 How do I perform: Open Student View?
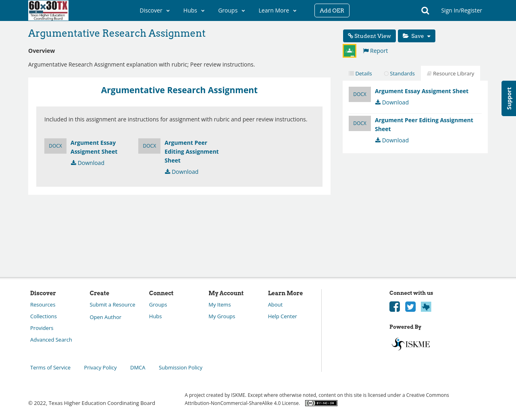369,36
